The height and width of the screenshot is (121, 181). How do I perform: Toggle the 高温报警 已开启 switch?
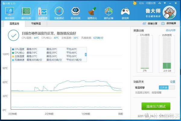(167, 88)
